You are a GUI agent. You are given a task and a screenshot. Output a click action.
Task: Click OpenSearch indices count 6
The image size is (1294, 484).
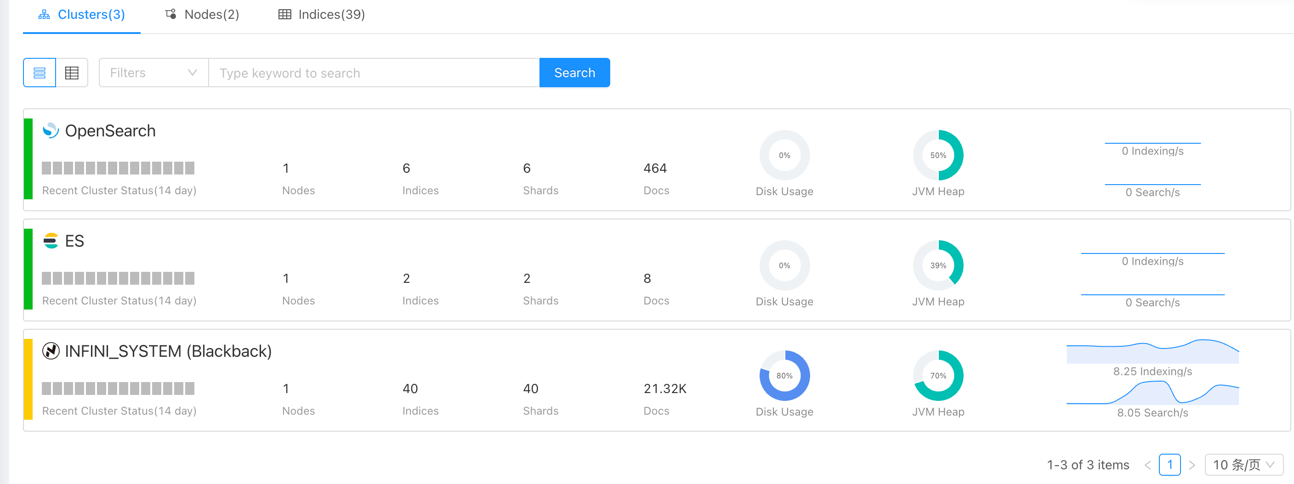coord(406,168)
